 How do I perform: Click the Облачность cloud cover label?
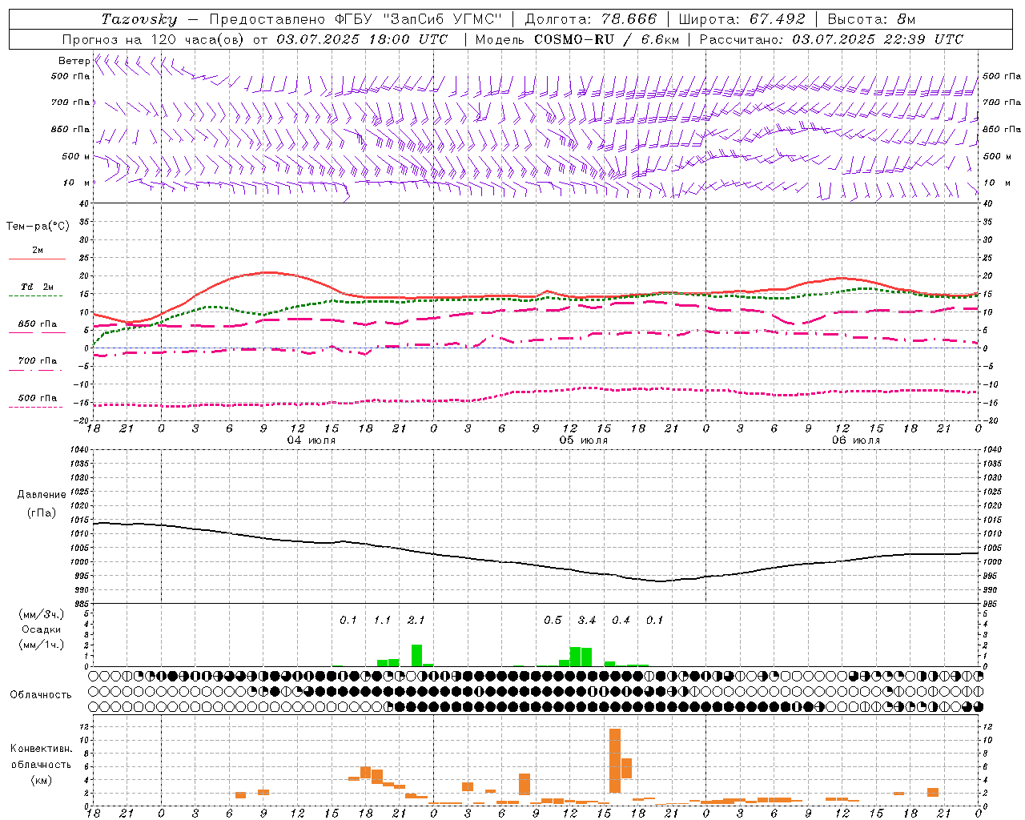41,694
